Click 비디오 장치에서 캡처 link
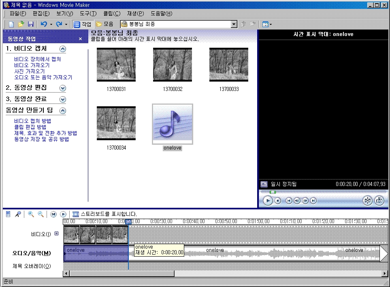 click(x=37, y=59)
